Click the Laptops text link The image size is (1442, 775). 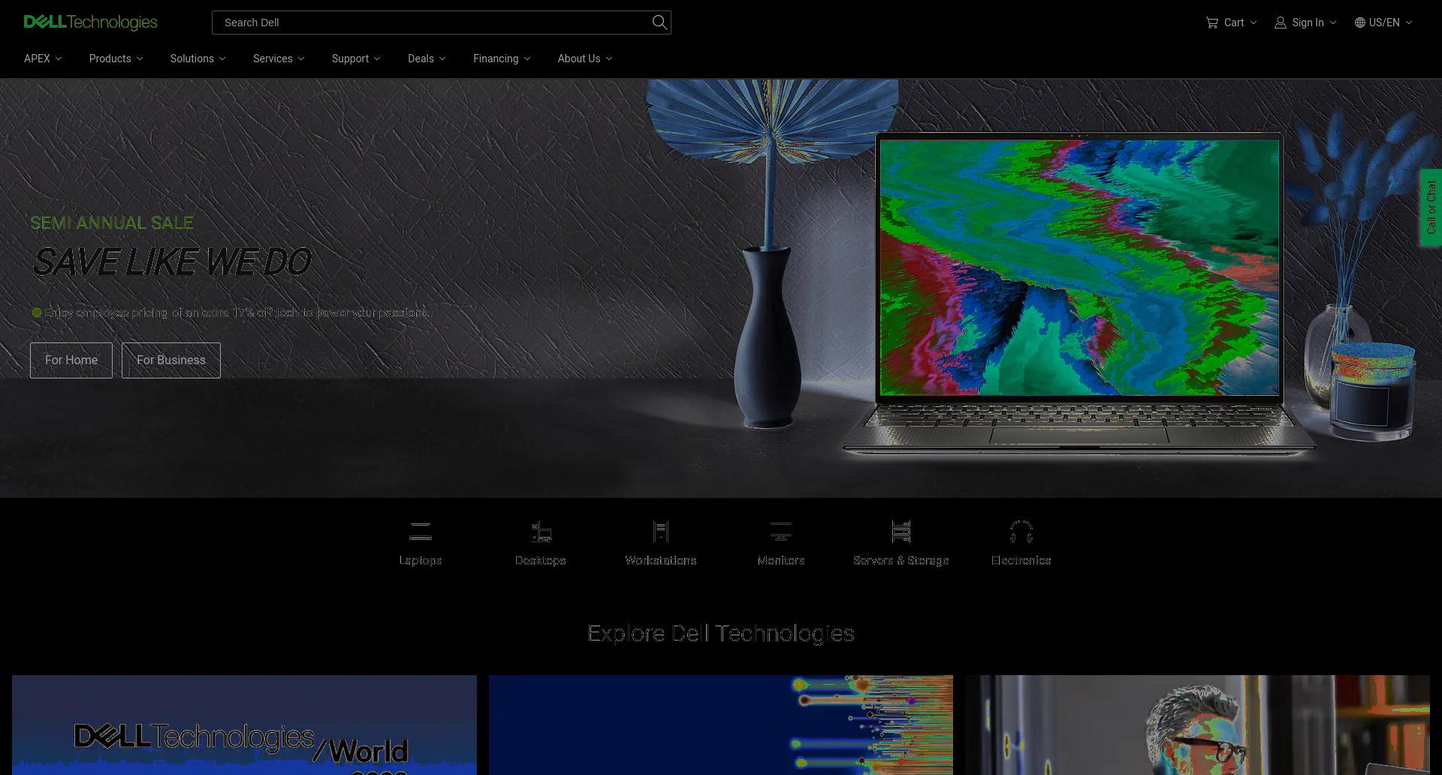[x=421, y=560]
